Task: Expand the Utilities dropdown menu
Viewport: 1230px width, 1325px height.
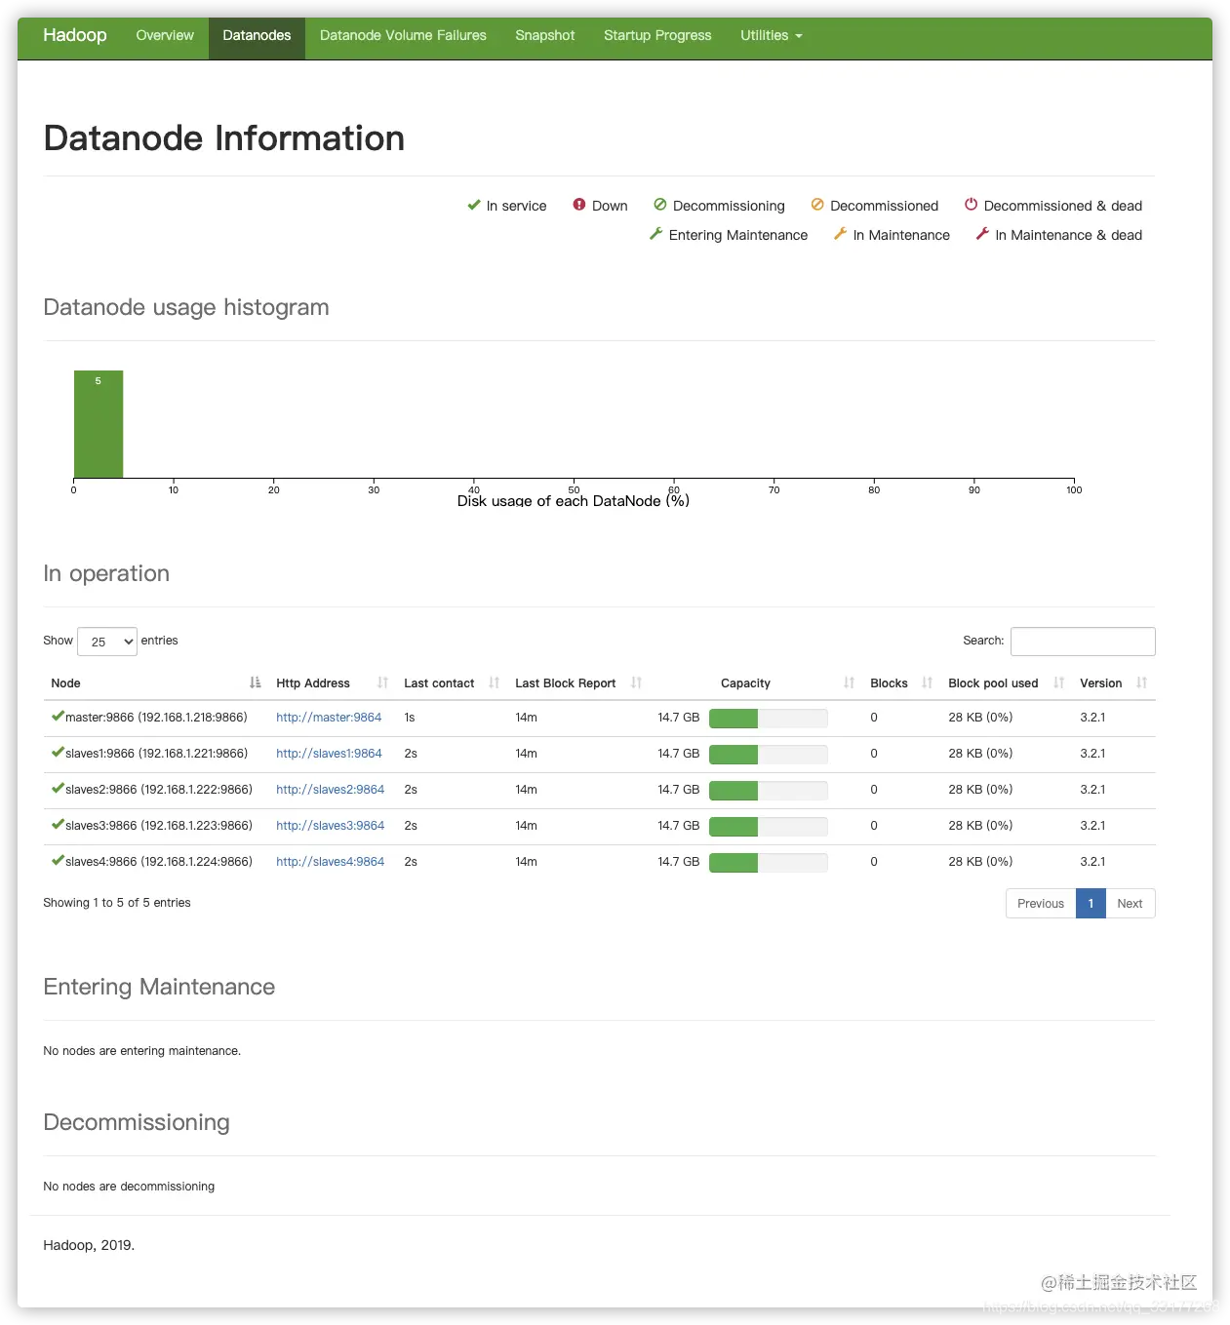Action: [771, 36]
